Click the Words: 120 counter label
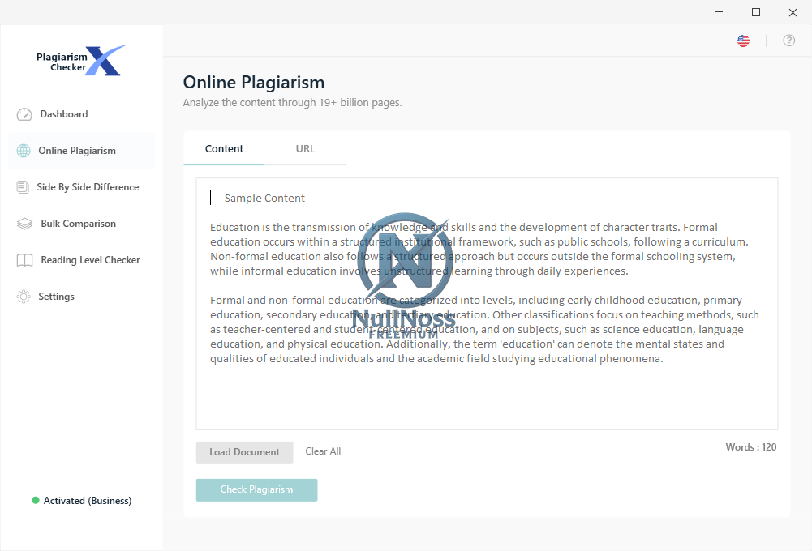Image resolution: width=812 pixels, height=551 pixels. coord(750,447)
